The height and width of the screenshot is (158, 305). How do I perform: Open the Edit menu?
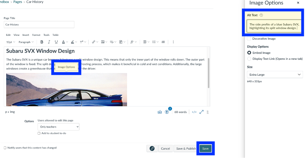(x=8, y=35)
